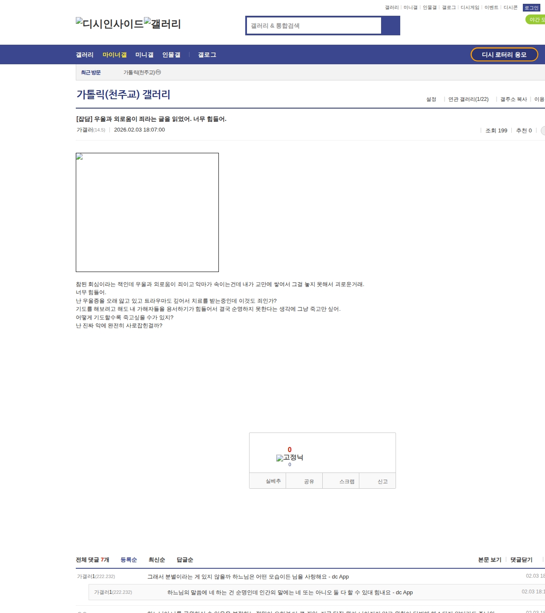Open the 이벤트 link at the top

(491, 8)
